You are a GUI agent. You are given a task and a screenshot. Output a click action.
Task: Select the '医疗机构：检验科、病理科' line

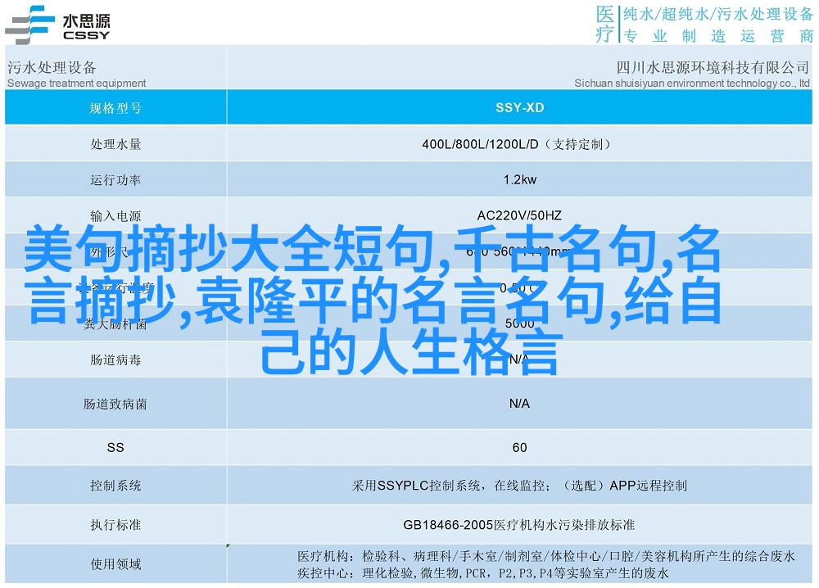546,557
